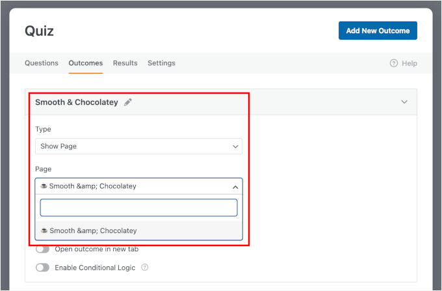Click the down arrow of the Type select
The width and height of the screenshot is (442, 291).
point(235,146)
